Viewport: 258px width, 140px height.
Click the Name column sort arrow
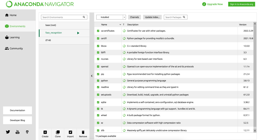pos(120,25)
